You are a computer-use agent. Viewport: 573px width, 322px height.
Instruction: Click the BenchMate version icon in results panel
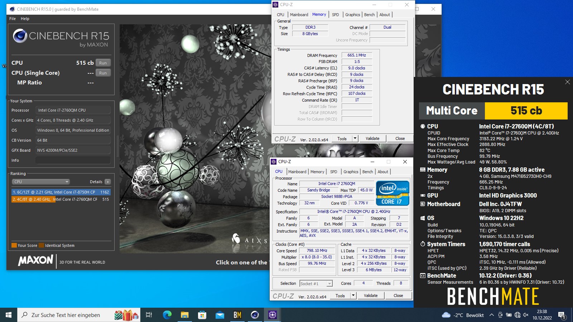coord(423,275)
